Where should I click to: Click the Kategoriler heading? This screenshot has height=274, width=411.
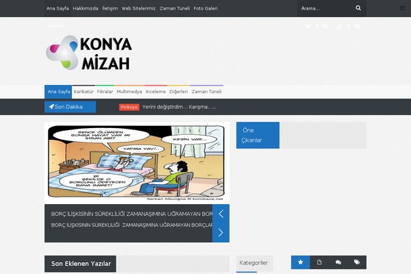(253, 263)
